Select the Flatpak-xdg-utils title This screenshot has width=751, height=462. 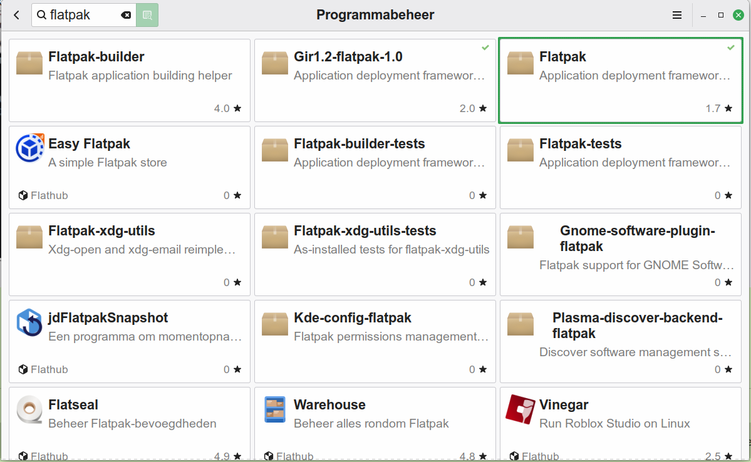point(101,231)
